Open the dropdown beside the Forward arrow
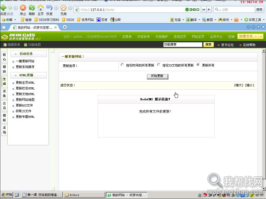 pos(16,8)
